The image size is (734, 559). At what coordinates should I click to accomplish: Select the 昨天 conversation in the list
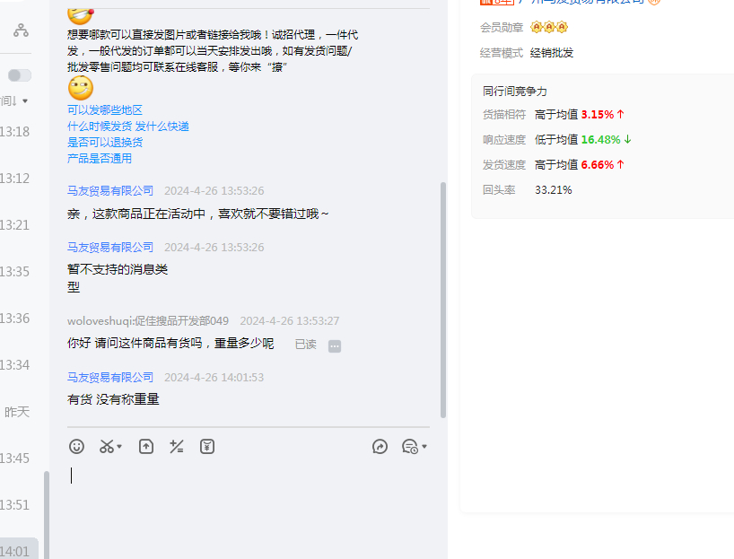point(17,412)
